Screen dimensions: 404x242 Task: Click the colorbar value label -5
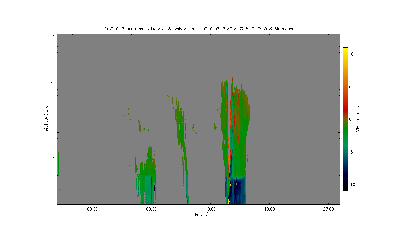pos(351,152)
